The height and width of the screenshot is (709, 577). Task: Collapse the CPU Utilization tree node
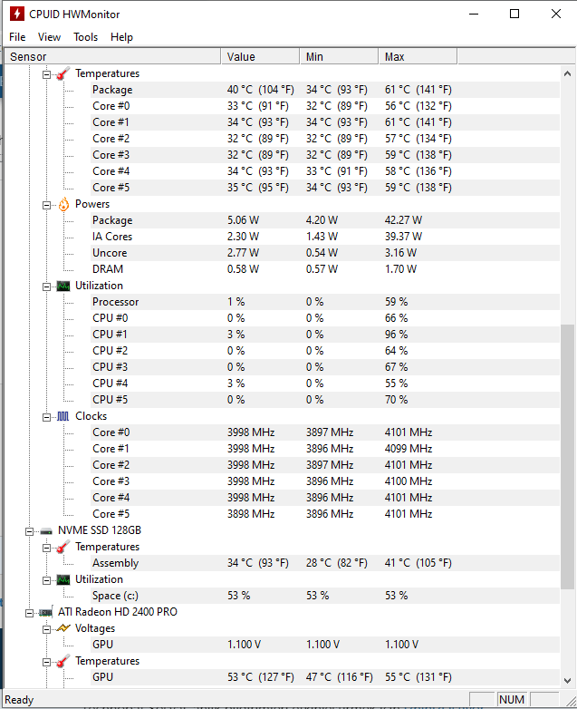coord(46,286)
